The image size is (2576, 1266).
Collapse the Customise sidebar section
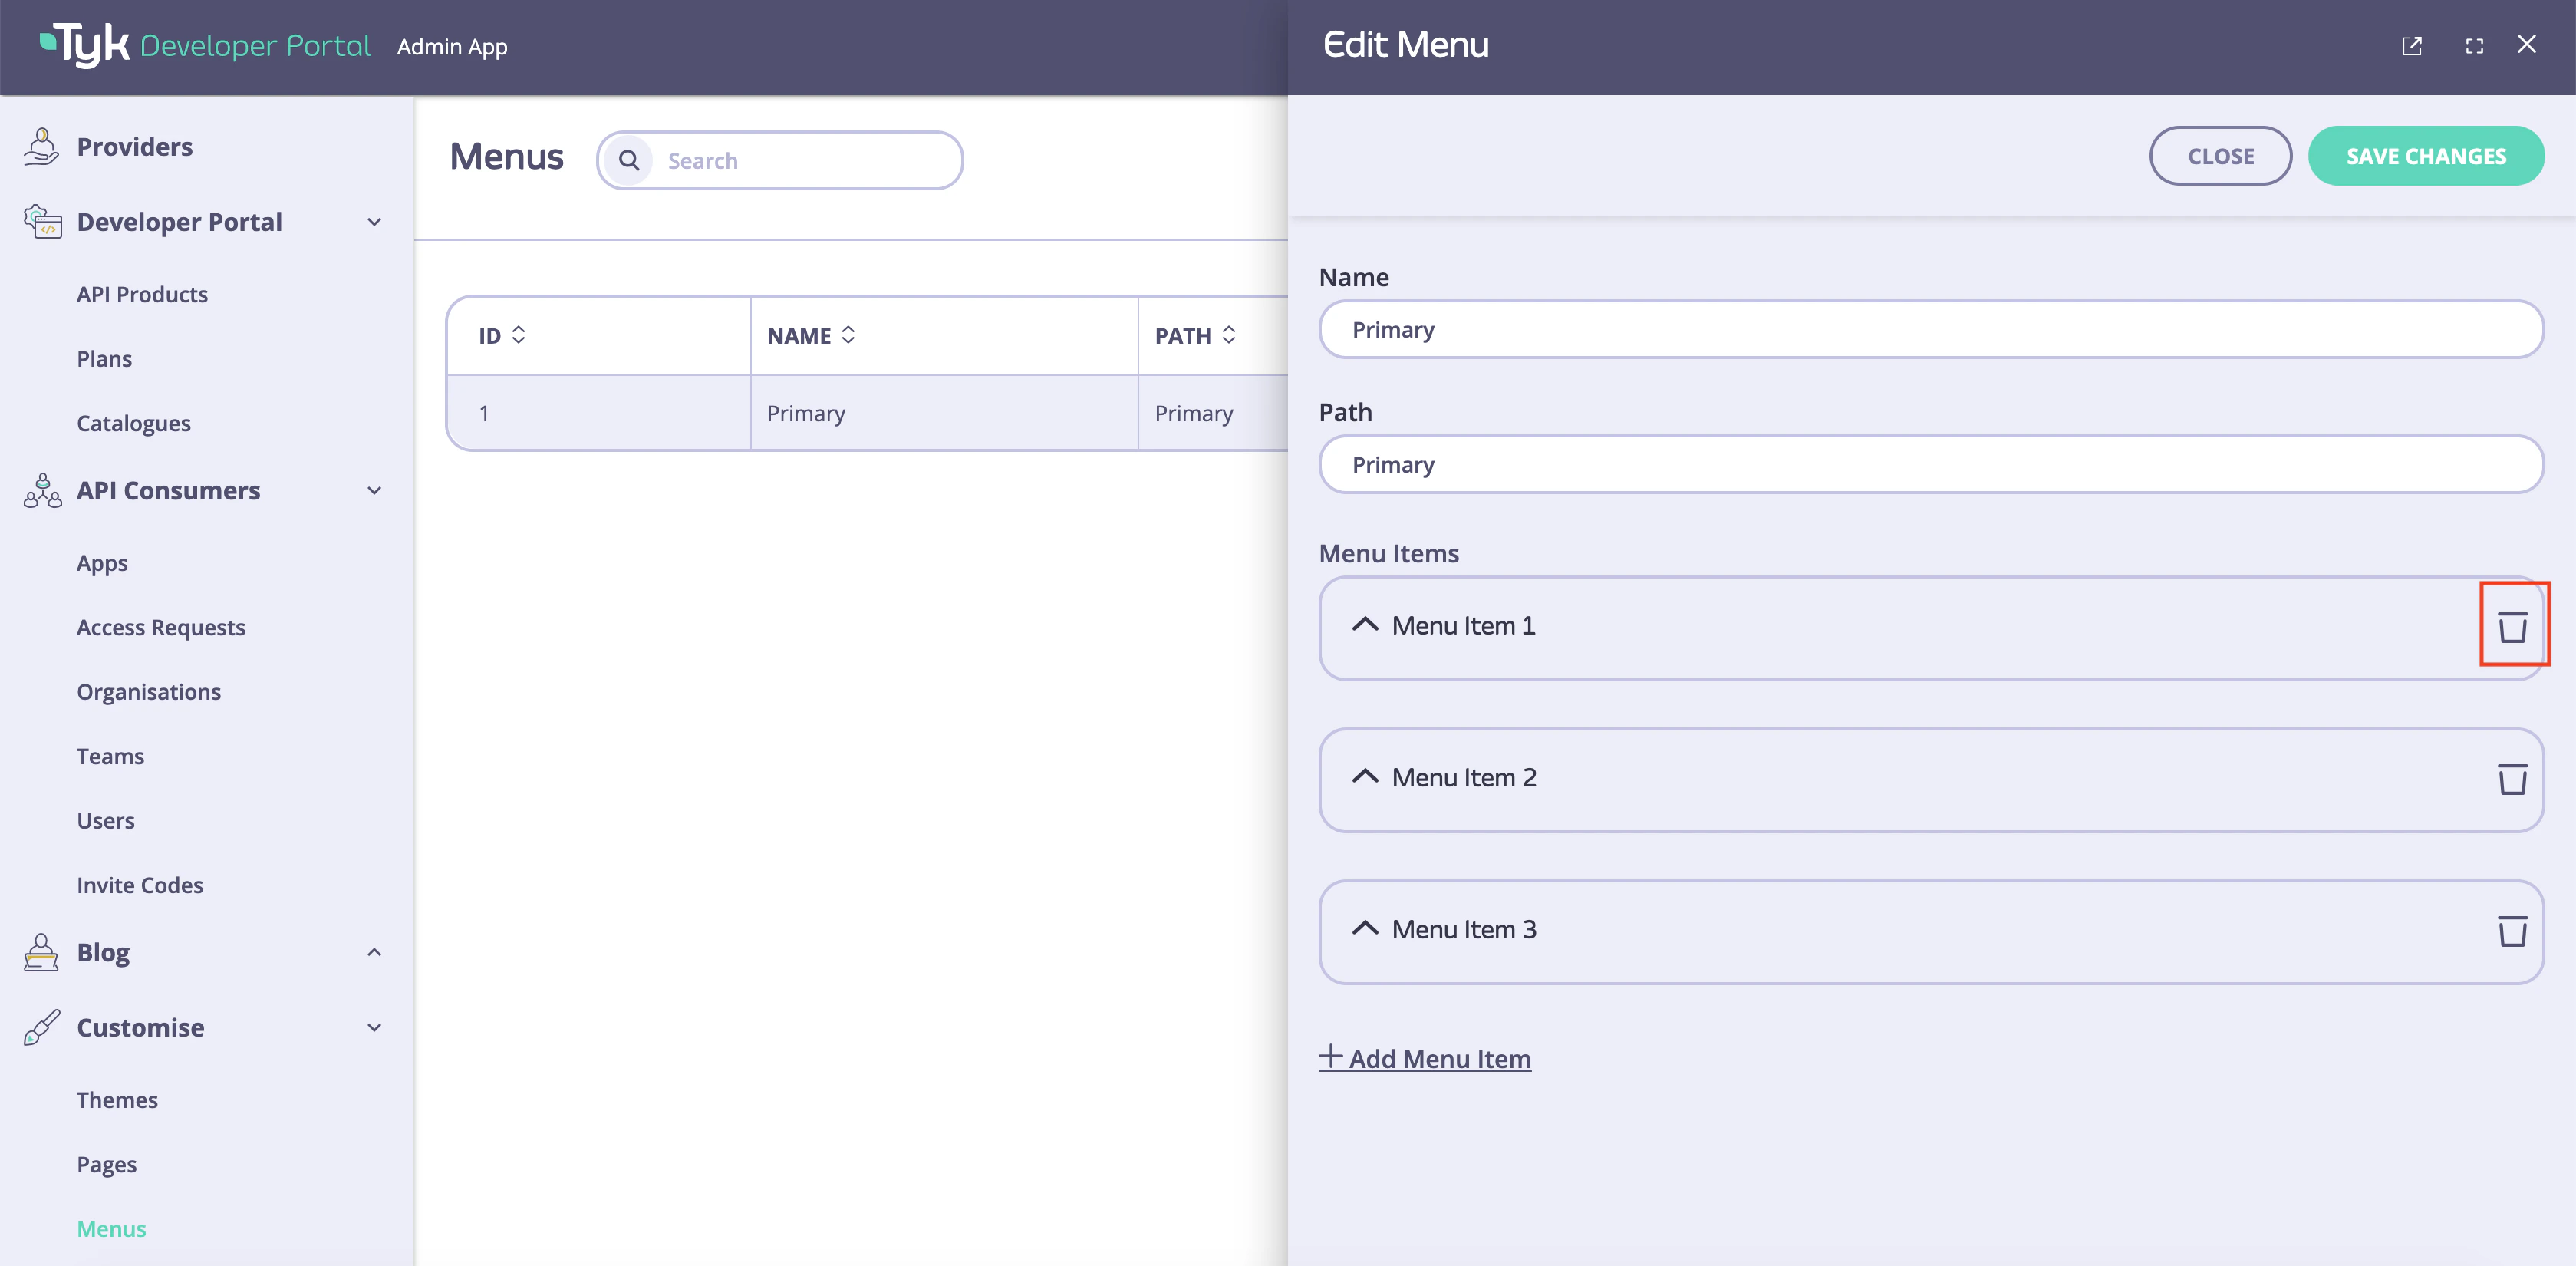click(375, 1027)
